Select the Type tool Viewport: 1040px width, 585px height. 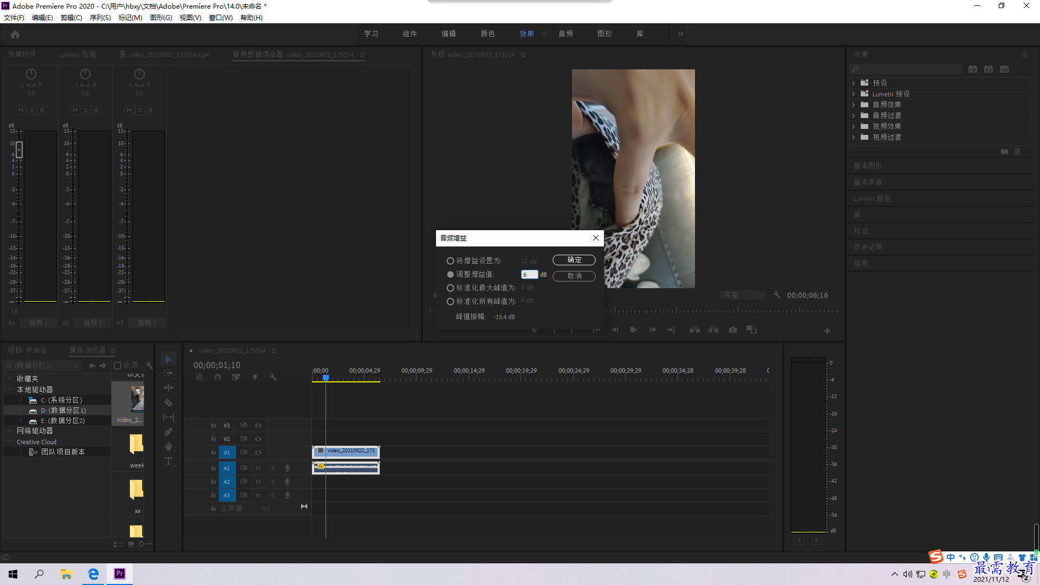click(168, 461)
